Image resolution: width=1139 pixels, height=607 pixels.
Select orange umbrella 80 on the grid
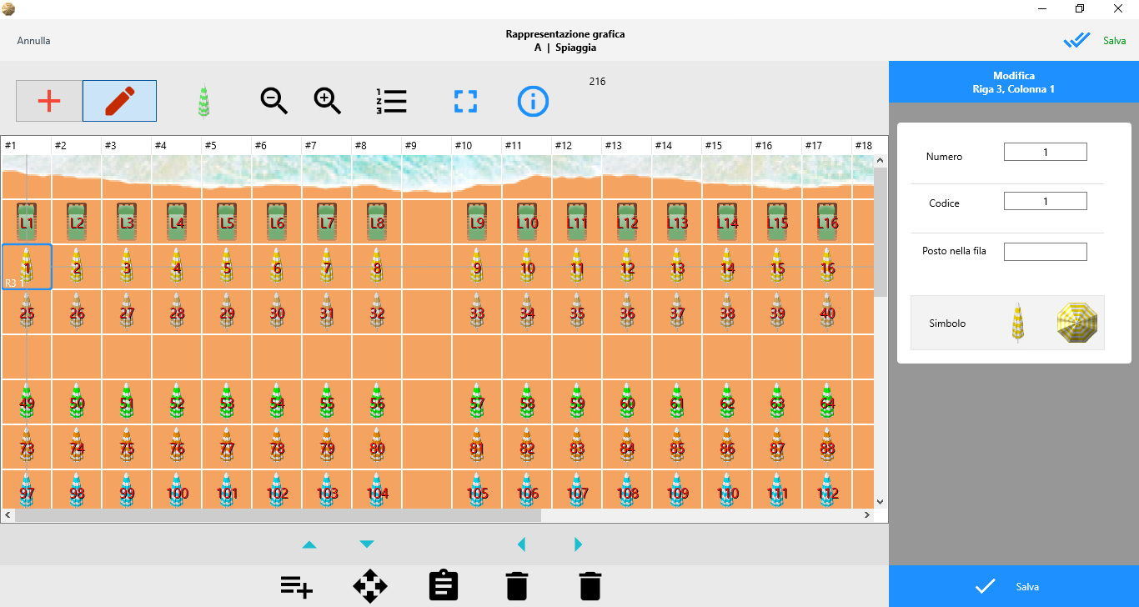pos(377,447)
